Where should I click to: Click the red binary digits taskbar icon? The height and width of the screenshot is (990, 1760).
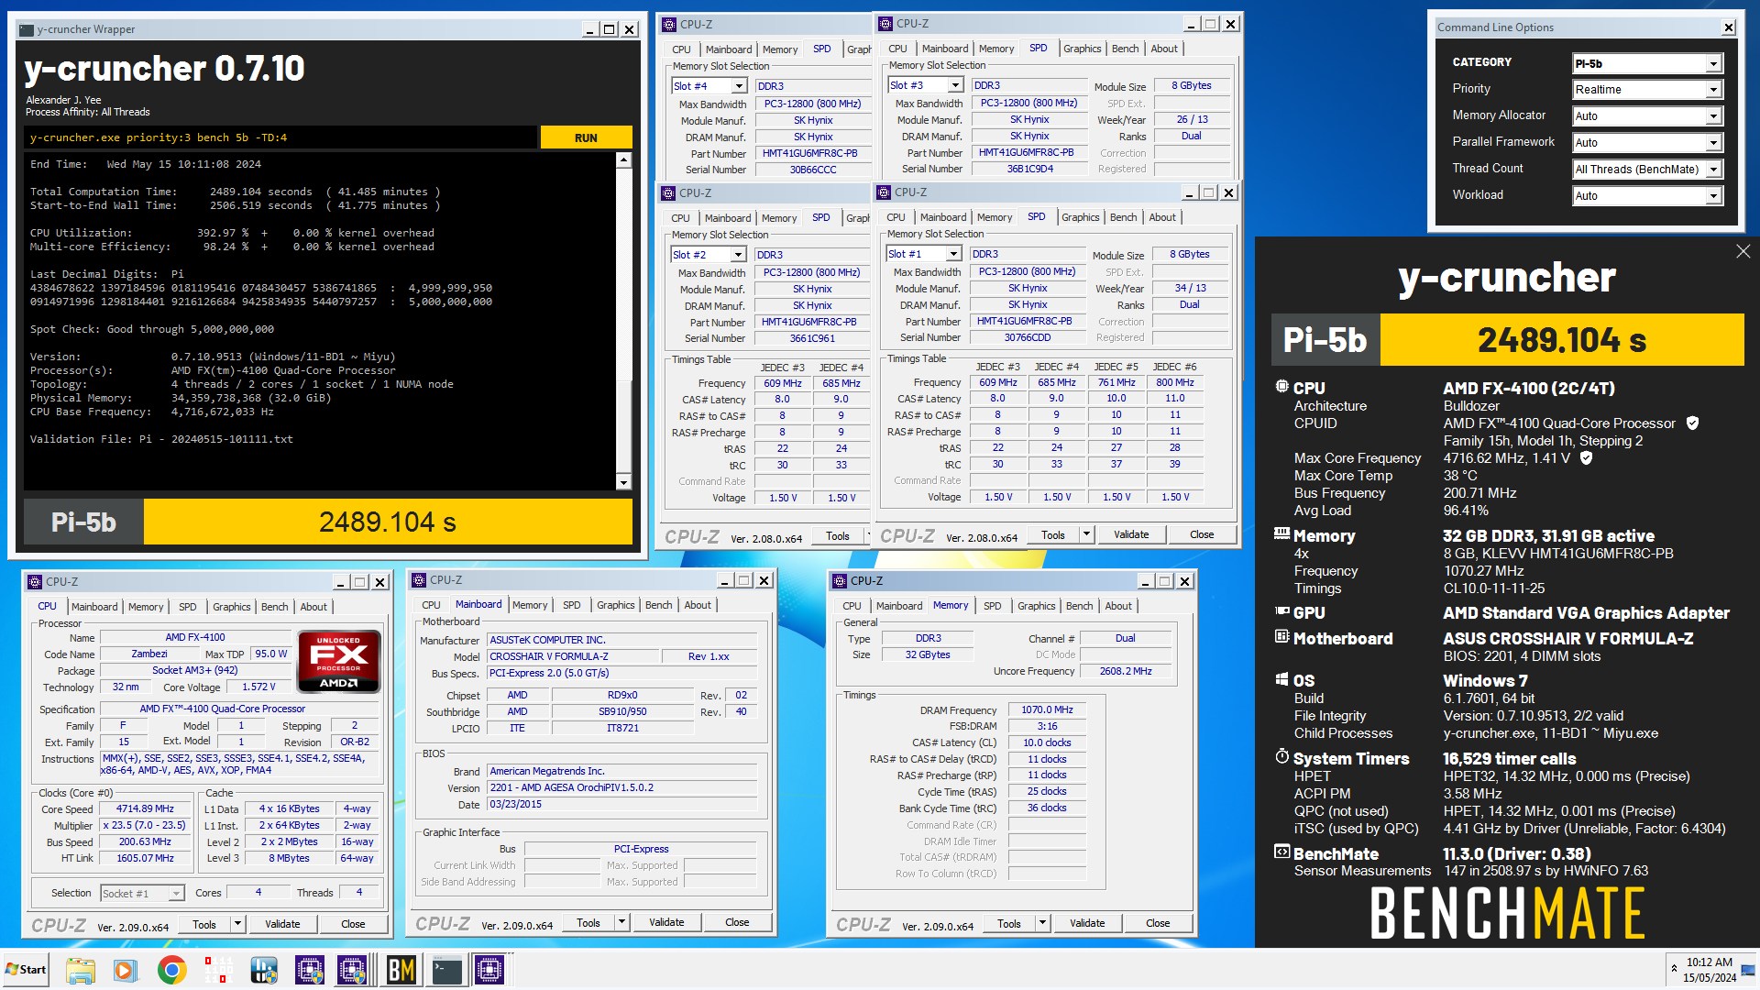[218, 970]
